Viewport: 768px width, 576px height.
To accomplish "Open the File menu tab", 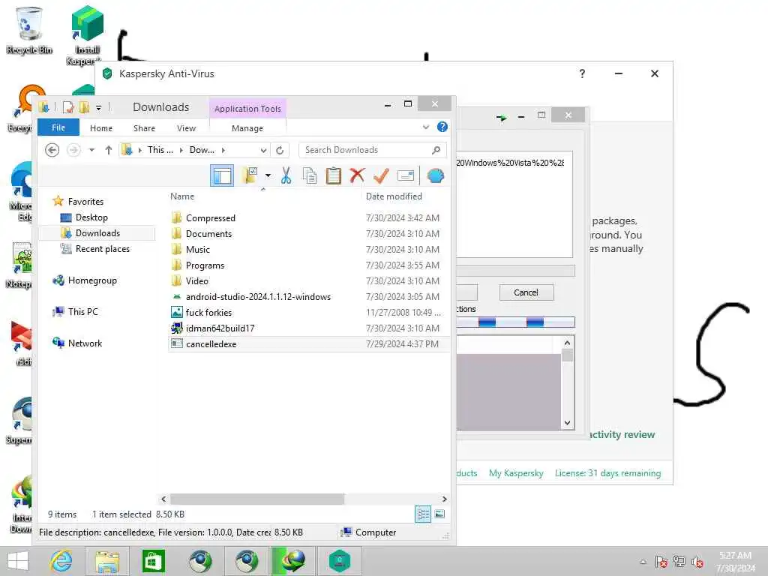I will coord(58,127).
